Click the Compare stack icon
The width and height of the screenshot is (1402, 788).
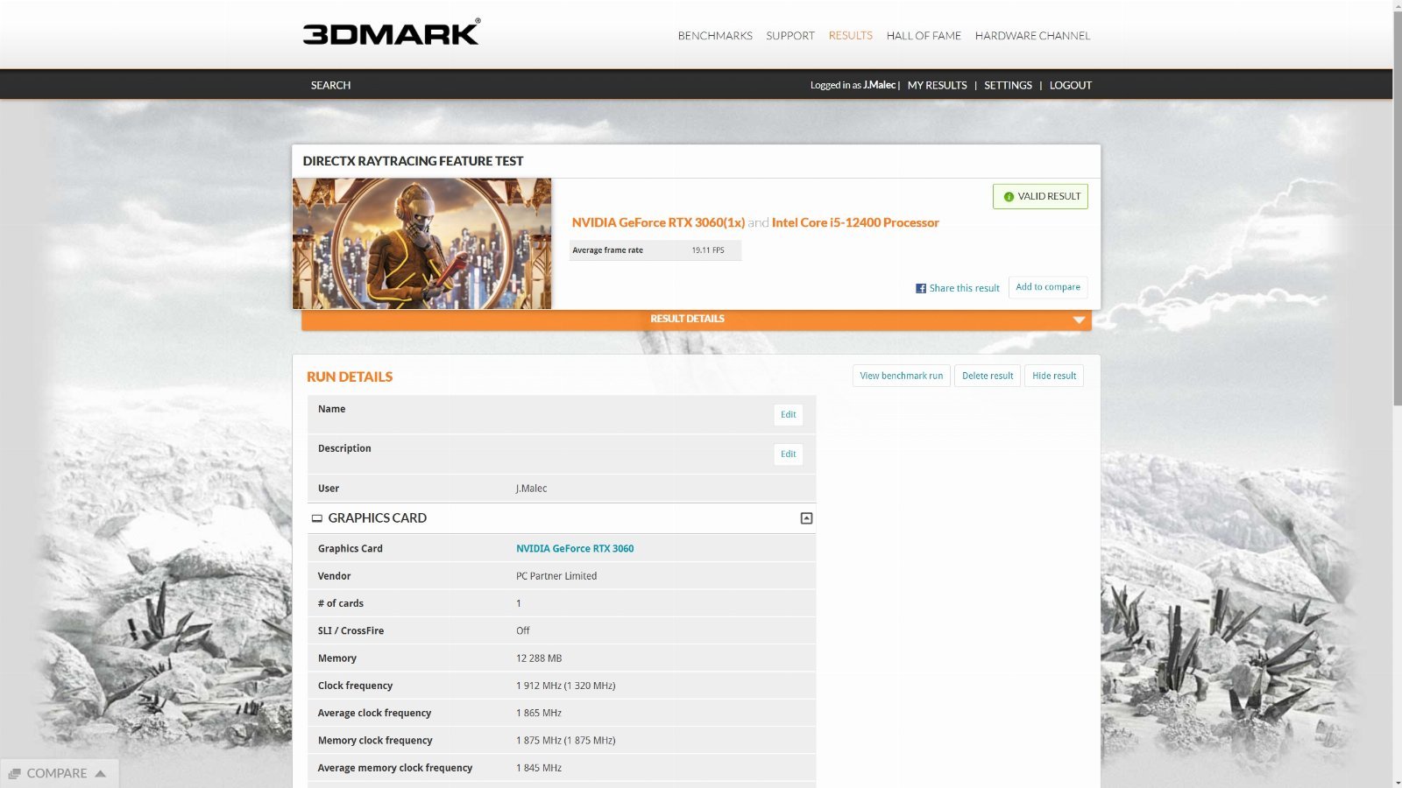click(14, 773)
